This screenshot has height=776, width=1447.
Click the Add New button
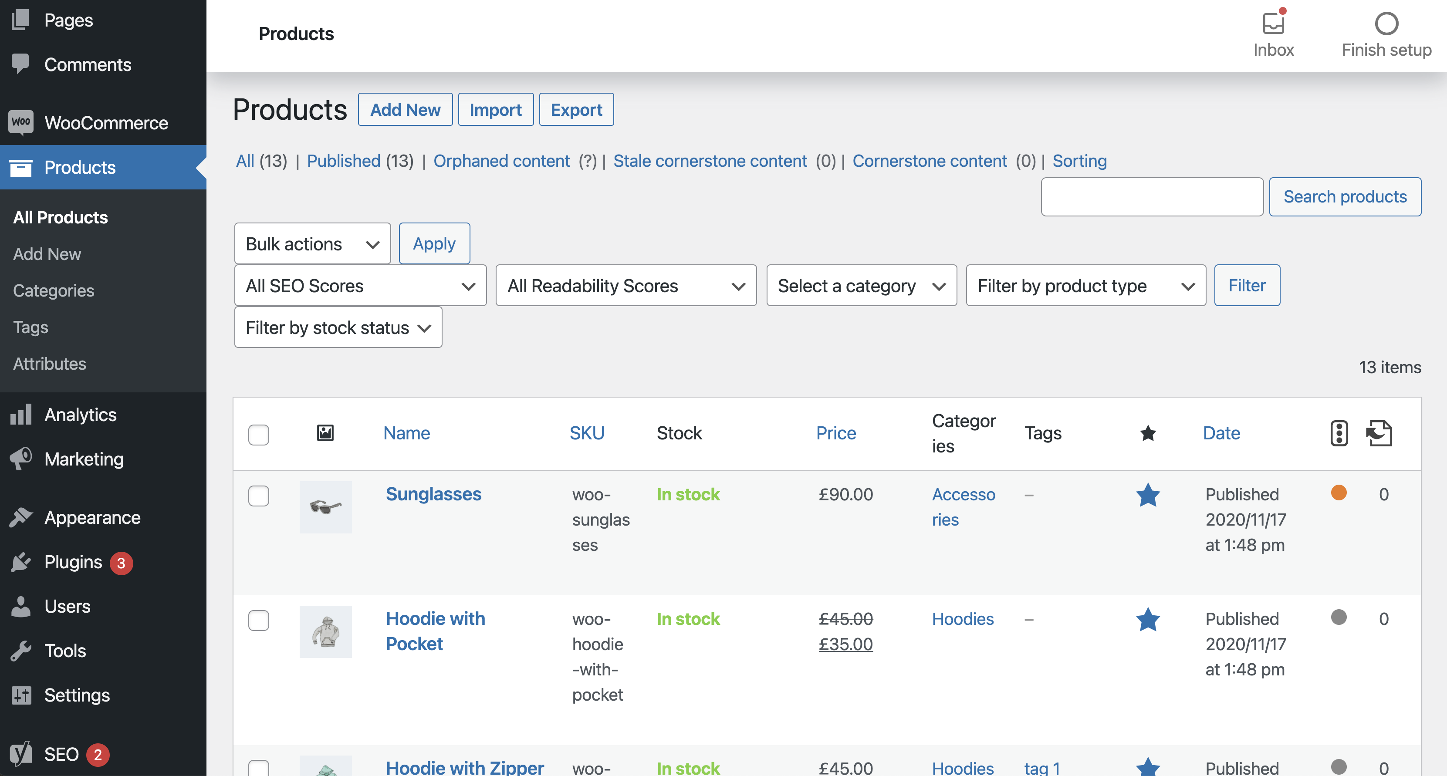[405, 109]
